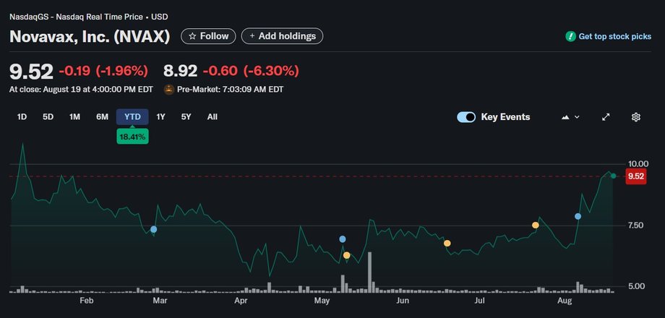Image resolution: width=665 pixels, height=318 pixels.
Task: Click blue key event marker near March
Action: coord(153,229)
